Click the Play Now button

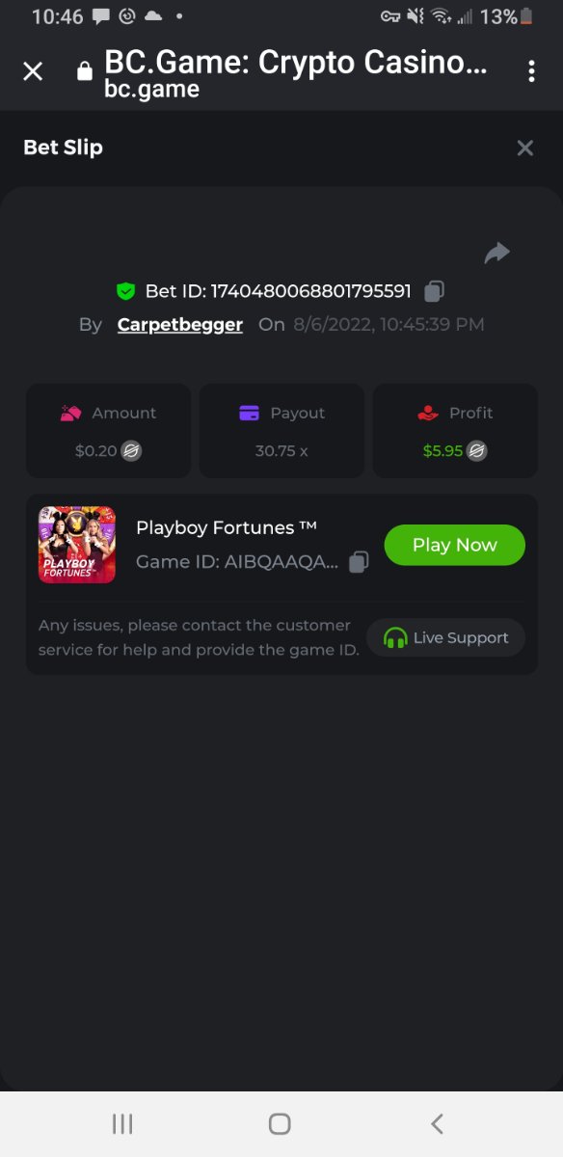point(455,545)
